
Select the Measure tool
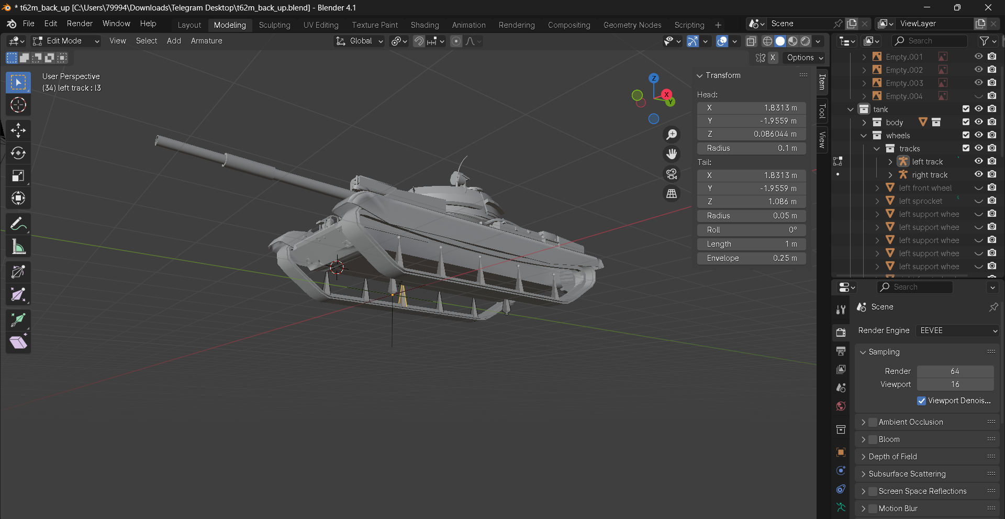click(x=18, y=247)
